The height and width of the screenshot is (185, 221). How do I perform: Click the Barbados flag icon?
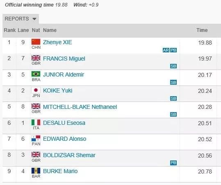(x=36, y=171)
